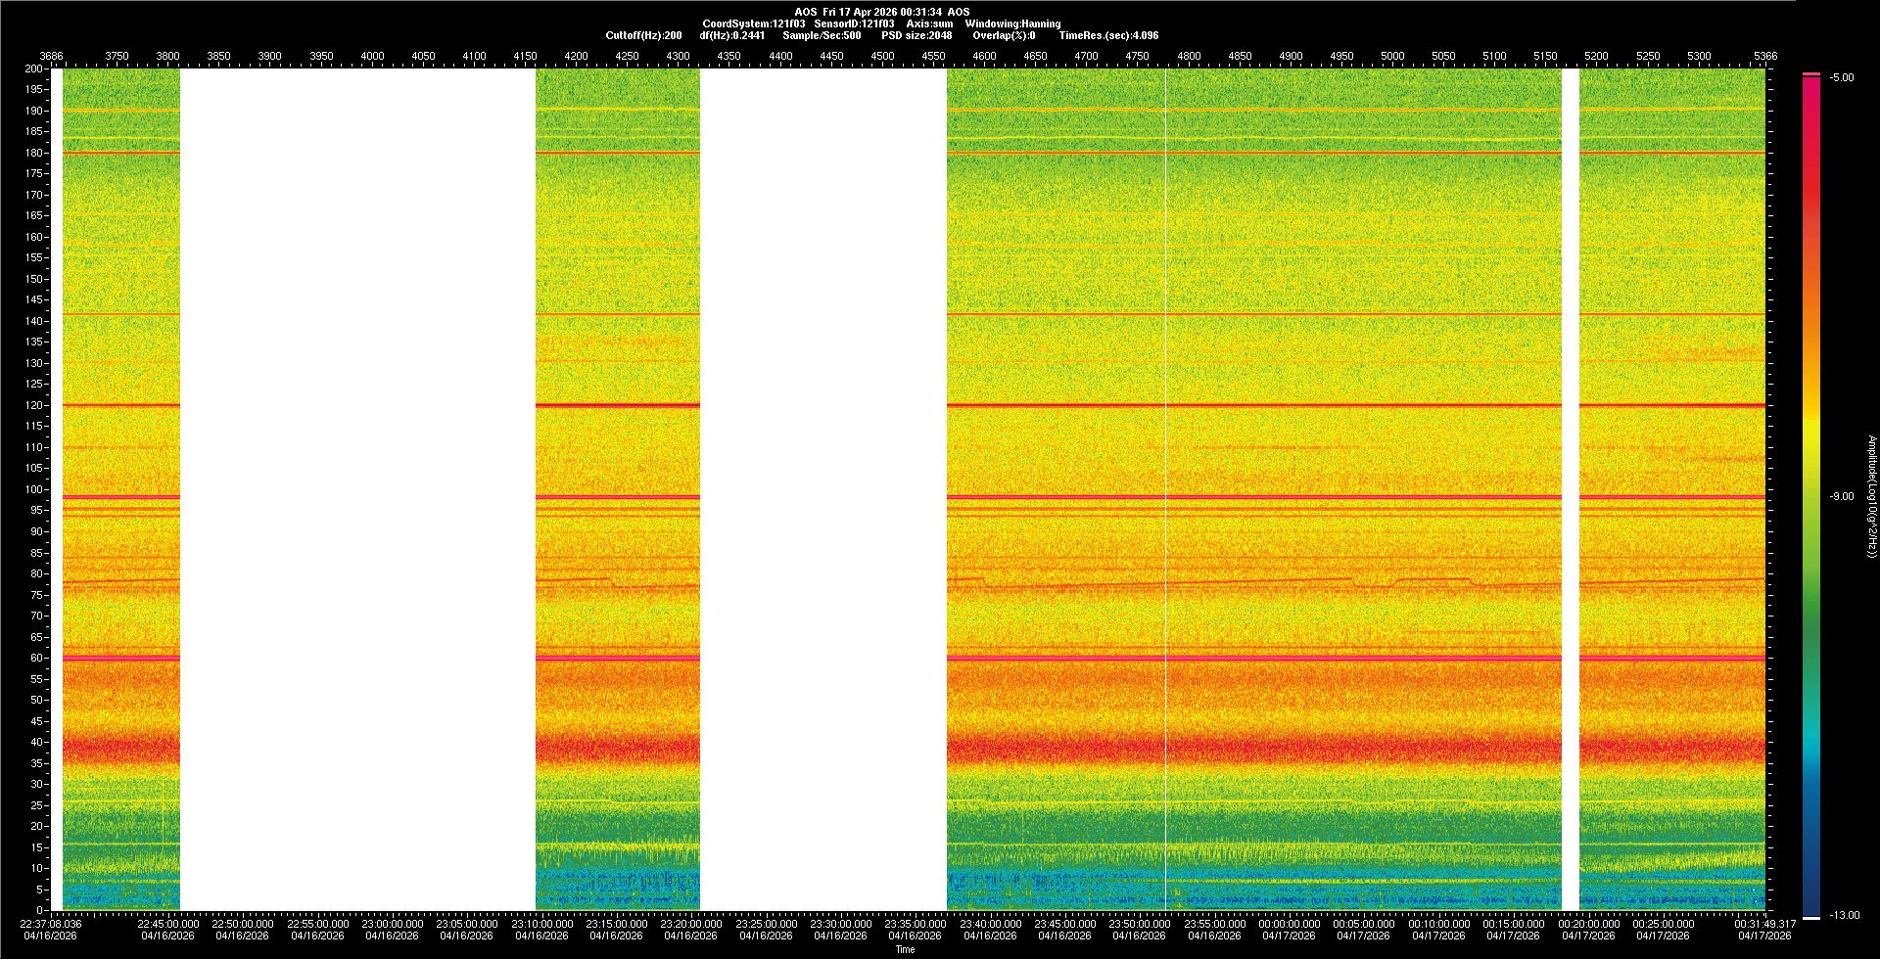Click the TimeRes.(sec):4.096 header text
The height and width of the screenshot is (959, 1880).
coord(1108,35)
